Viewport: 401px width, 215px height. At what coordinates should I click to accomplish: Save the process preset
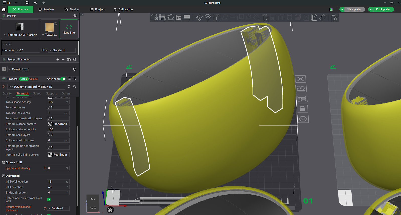point(69,87)
